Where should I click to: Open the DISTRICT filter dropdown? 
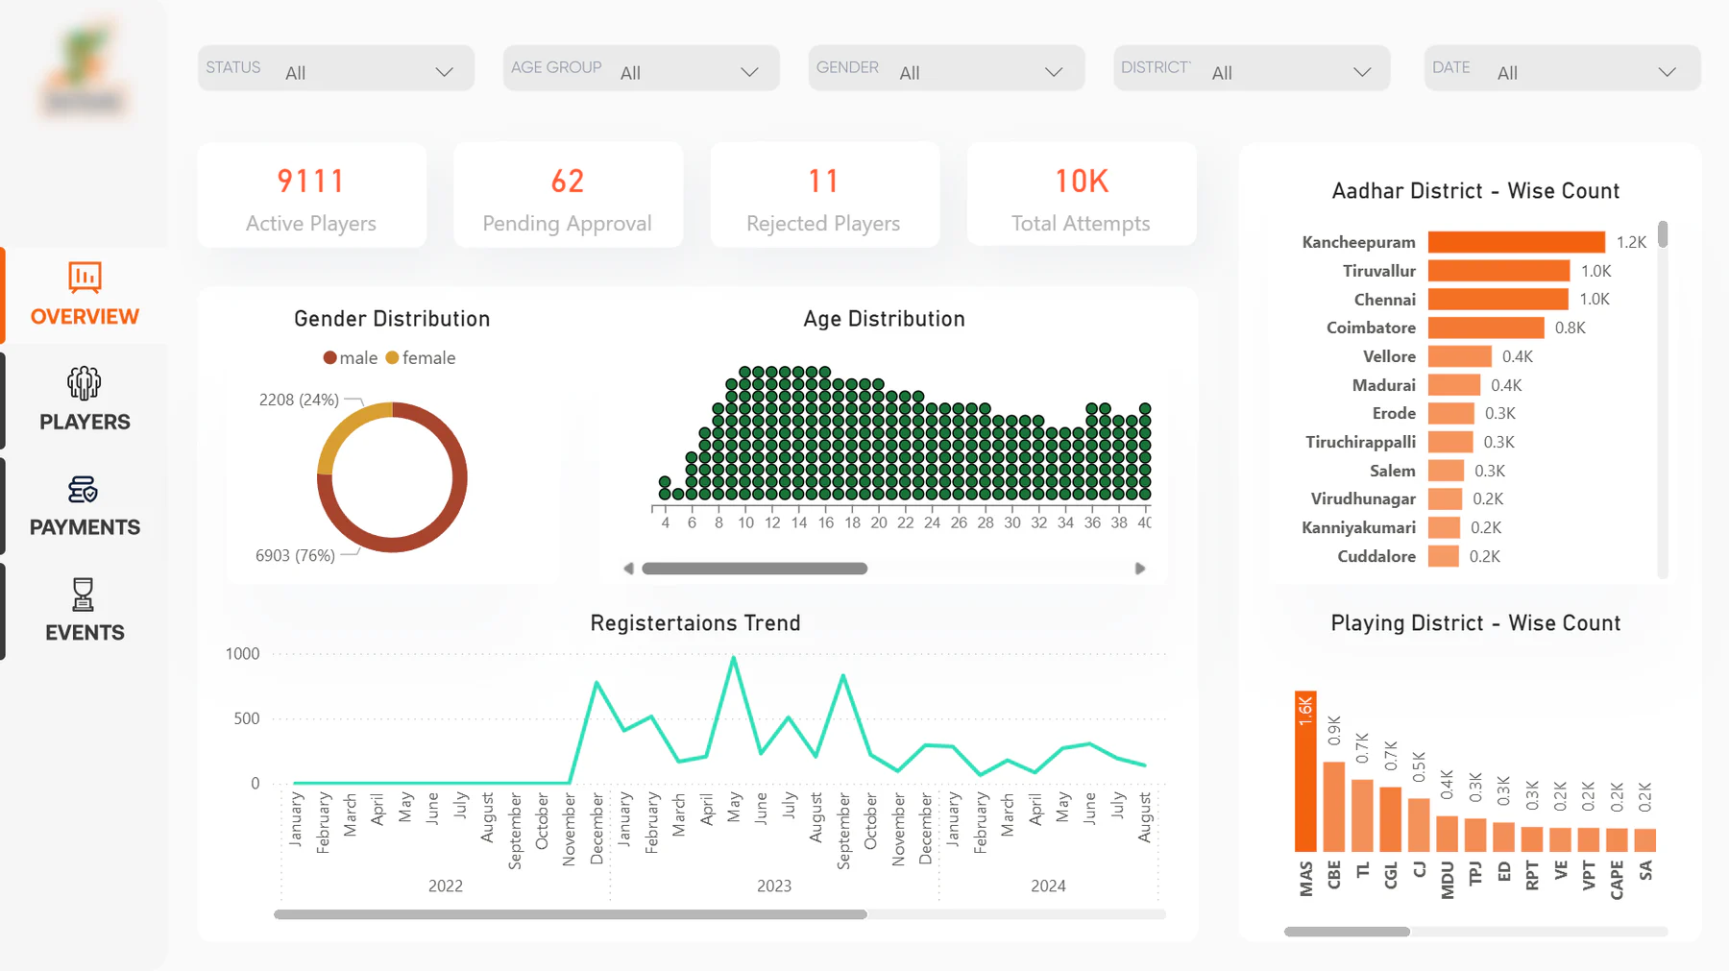click(1252, 68)
